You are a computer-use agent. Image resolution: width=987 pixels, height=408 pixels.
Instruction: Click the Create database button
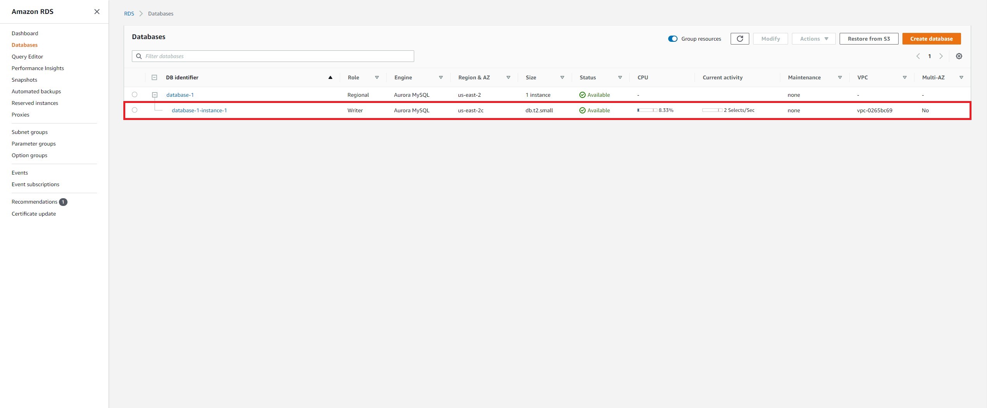pos(931,39)
